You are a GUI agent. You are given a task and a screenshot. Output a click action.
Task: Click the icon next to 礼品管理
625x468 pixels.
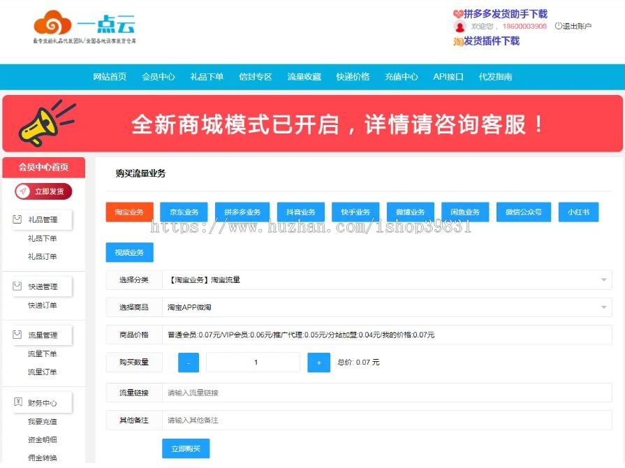[x=17, y=219]
